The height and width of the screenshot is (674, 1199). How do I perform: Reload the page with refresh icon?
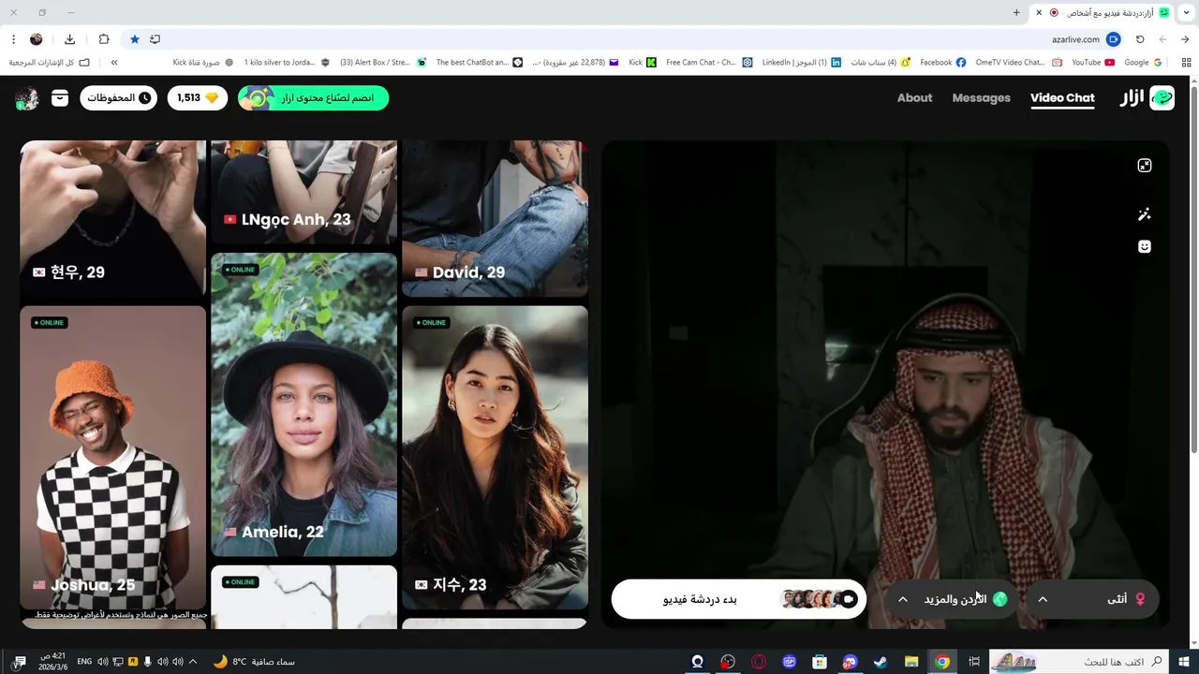[x=1140, y=39]
